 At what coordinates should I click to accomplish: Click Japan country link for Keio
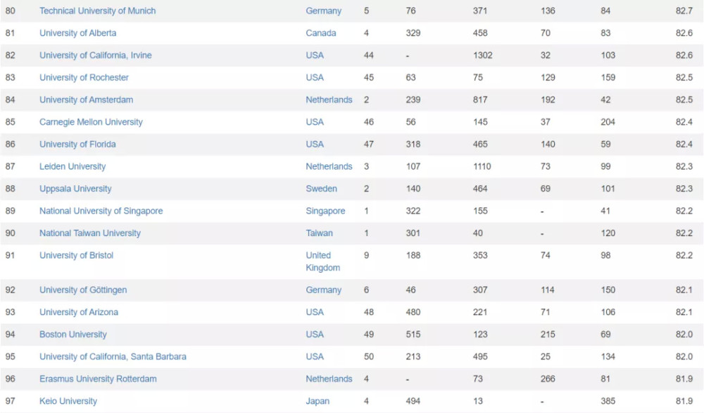[x=317, y=401]
